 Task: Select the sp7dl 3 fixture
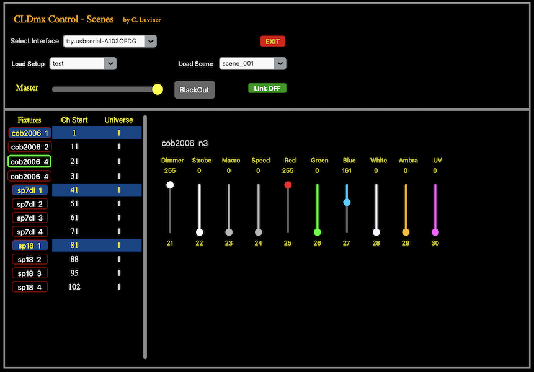[x=30, y=218]
